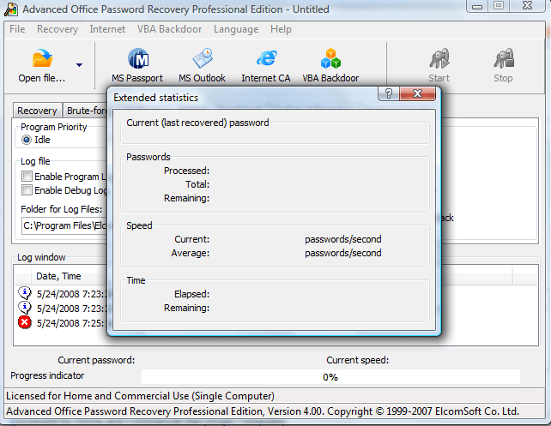The width and height of the screenshot is (551, 426).
Task: Enable the Program Log checkbox
Action: click(27, 177)
